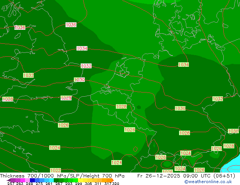Image resolution: width=240 pixels, height=185 pixels.
Task: Click the 269 legend value
Action: click(29, 183)
